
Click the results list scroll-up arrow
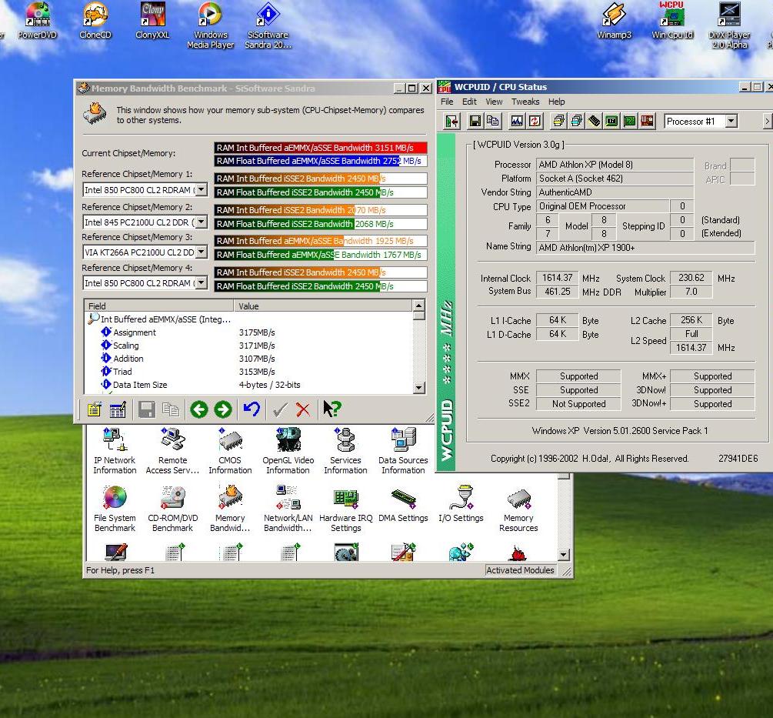418,306
